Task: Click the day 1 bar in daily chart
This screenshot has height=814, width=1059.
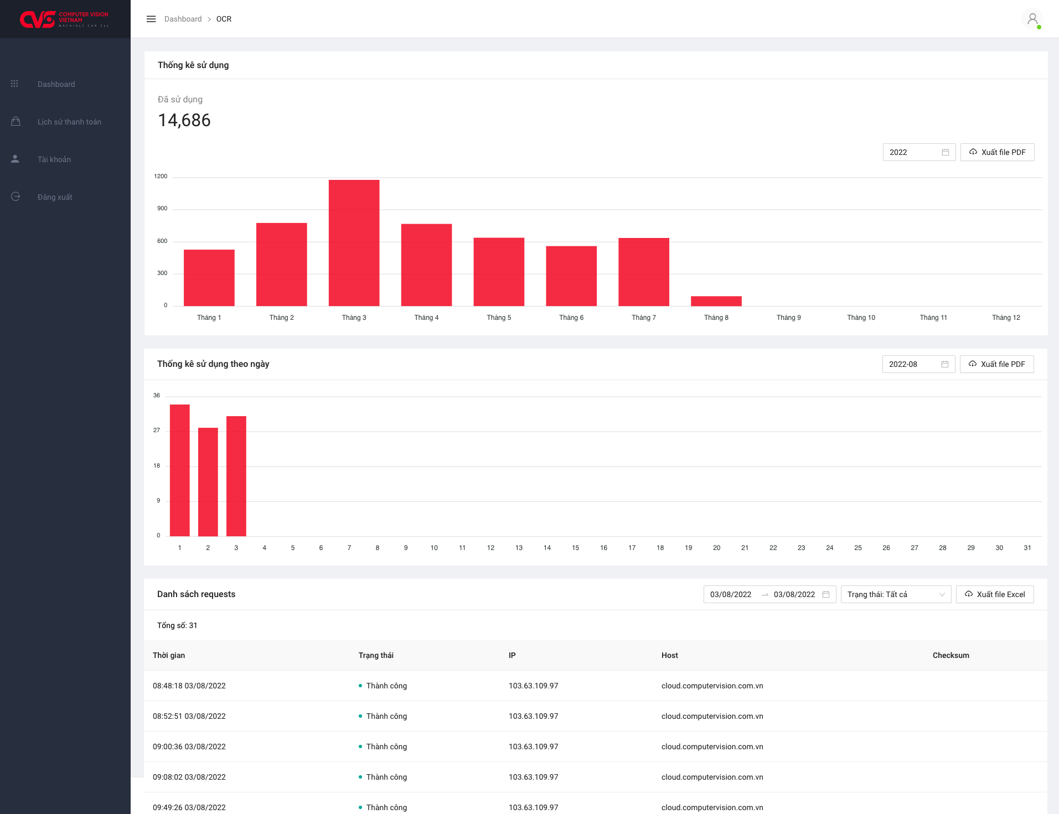Action: pyautogui.click(x=180, y=470)
